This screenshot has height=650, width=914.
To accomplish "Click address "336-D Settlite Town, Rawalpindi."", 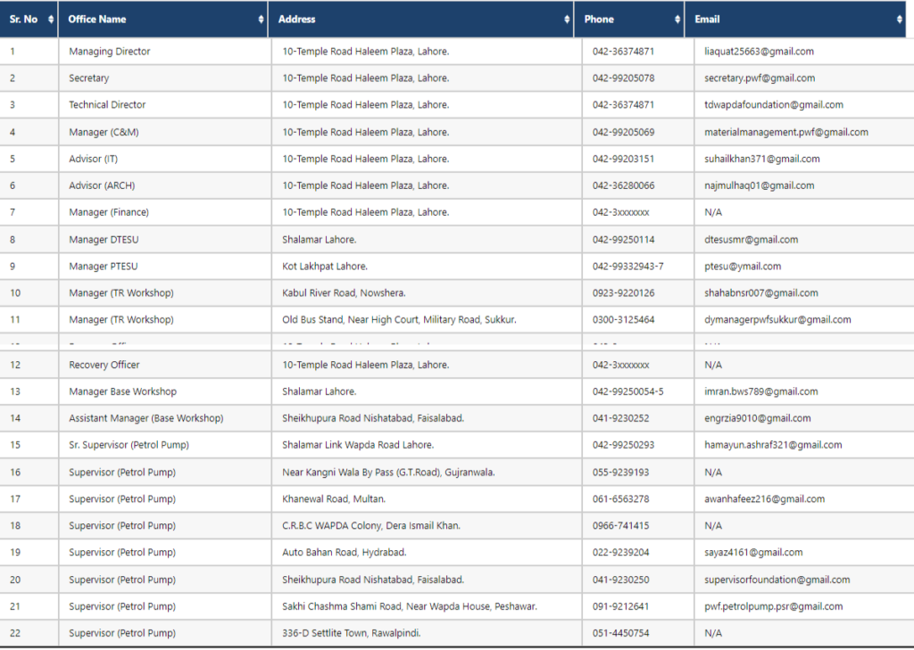I will click(352, 634).
